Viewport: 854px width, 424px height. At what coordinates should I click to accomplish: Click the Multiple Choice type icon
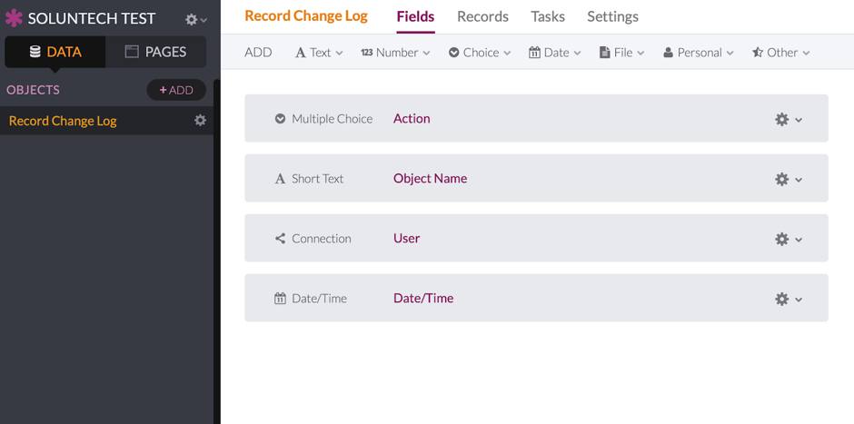tap(280, 119)
